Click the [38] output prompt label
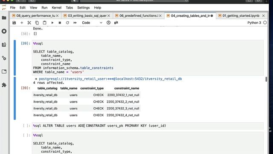 [x=26, y=34]
